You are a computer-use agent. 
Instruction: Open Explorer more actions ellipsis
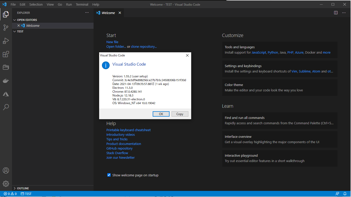(x=87, y=13)
